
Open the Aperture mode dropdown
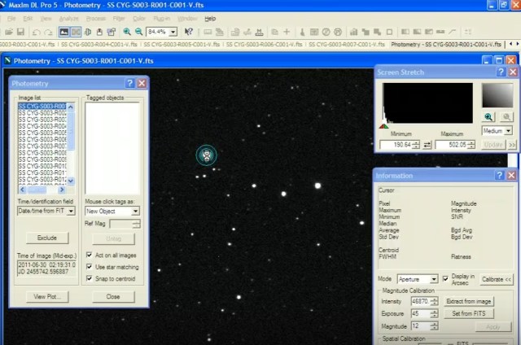433,279
